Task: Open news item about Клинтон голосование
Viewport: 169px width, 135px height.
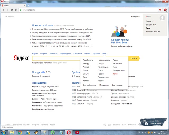Action: point(61,36)
